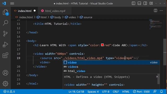Click the feedback icon in status bar
The height and width of the screenshot is (94, 167).
point(155,92)
